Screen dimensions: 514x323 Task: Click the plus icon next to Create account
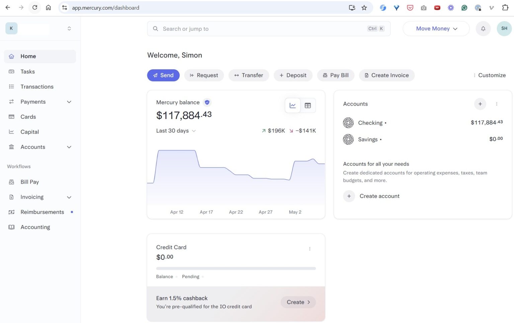pyautogui.click(x=349, y=196)
